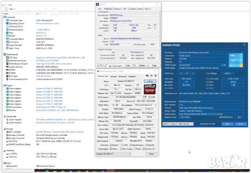Click the Internet Explorer icon in summary list

pos(7,30)
